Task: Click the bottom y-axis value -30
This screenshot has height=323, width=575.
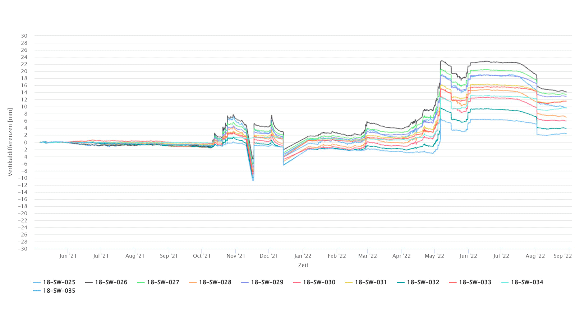Action: click(x=23, y=249)
